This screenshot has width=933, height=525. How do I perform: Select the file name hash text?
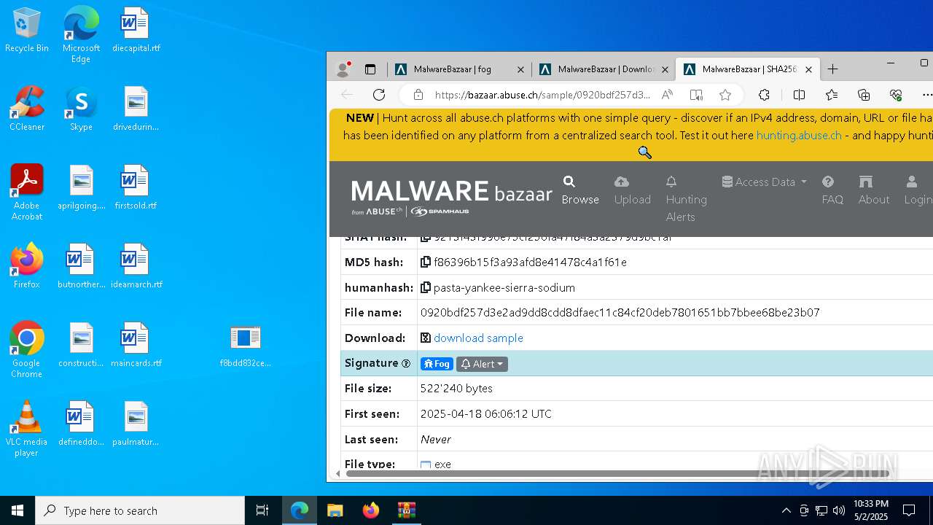(x=620, y=312)
